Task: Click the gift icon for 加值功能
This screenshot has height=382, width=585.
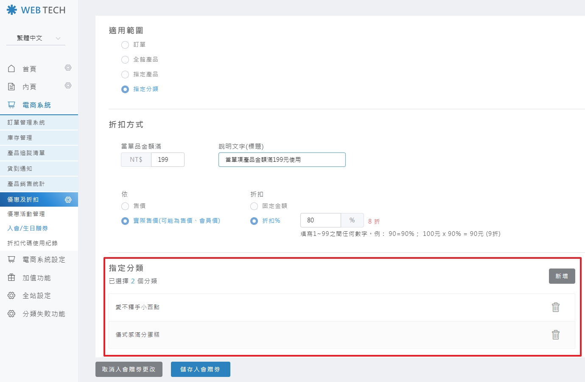Action: tap(11, 277)
